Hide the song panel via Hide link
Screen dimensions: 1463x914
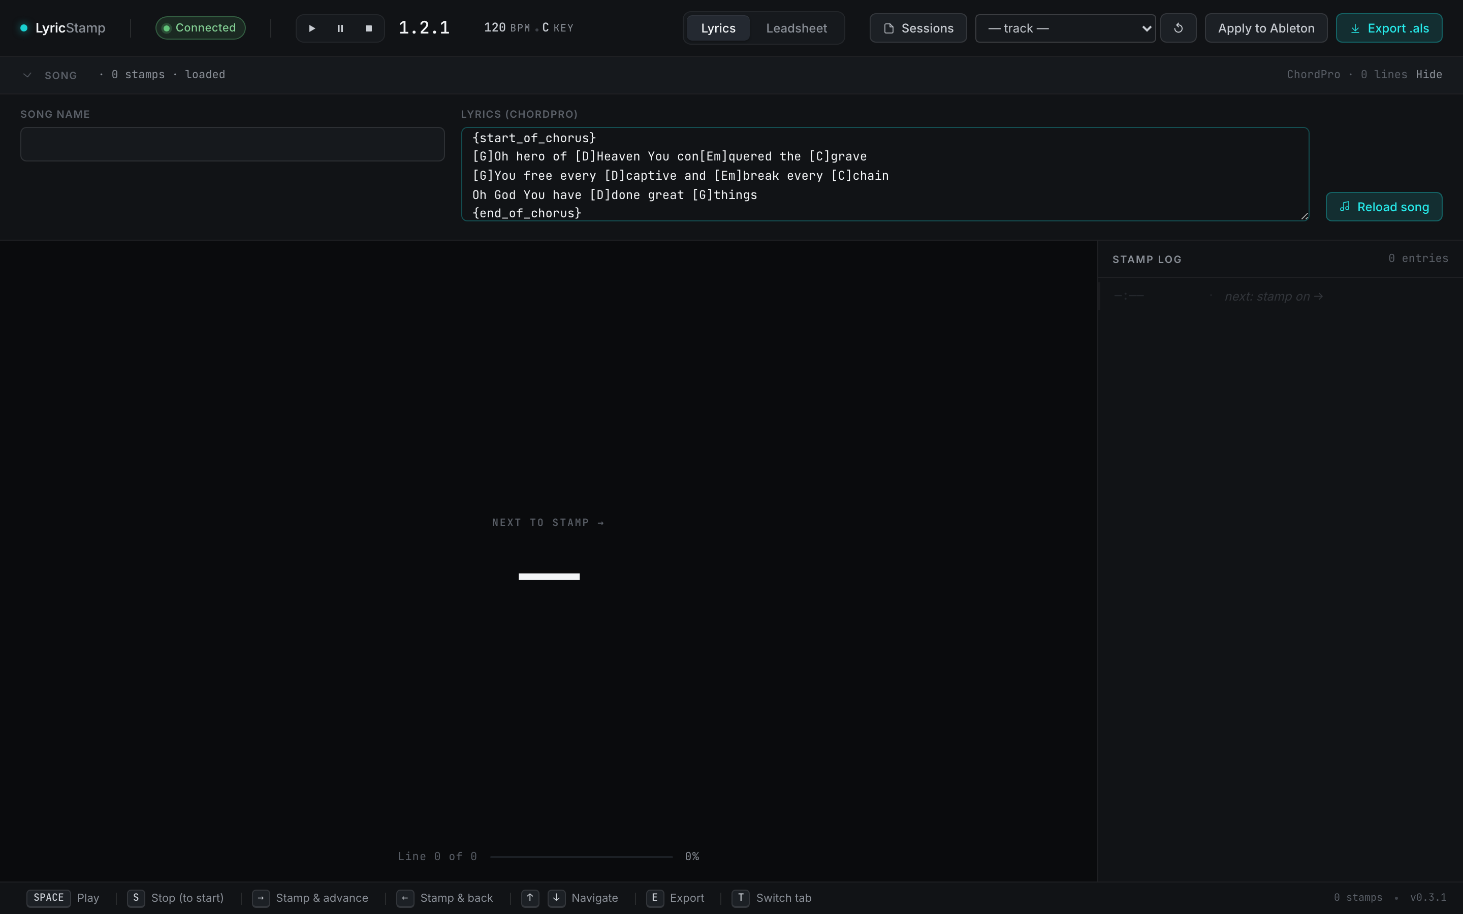click(x=1428, y=74)
